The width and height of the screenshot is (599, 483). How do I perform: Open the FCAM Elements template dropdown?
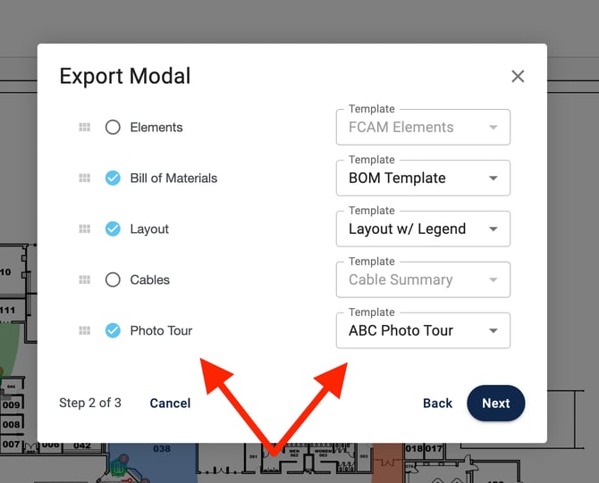click(423, 128)
